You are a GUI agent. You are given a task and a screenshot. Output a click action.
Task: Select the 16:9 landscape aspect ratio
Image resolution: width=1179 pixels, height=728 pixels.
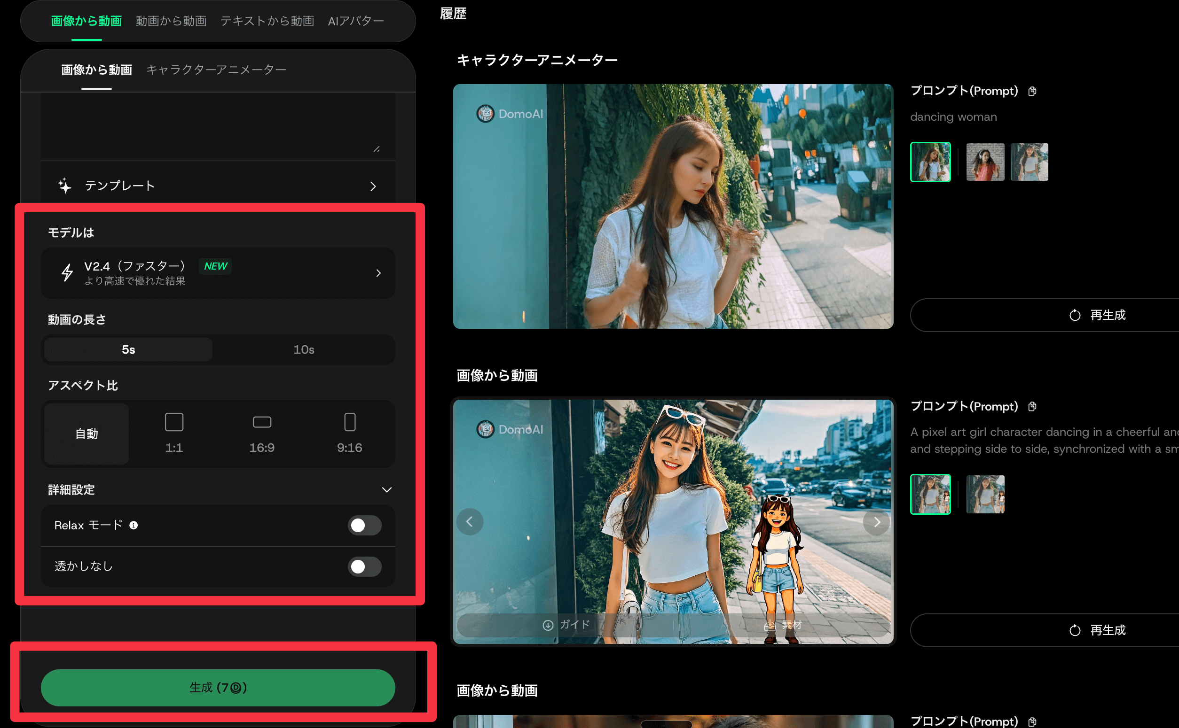coord(262,434)
